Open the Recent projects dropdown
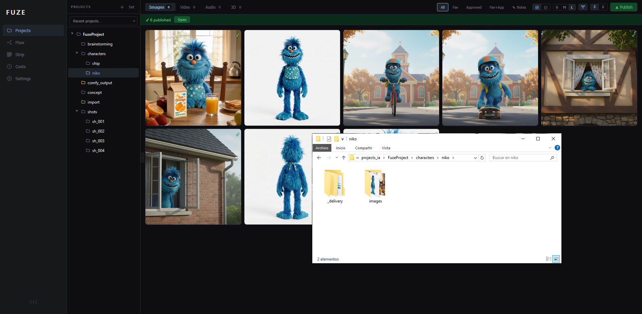 (x=103, y=21)
